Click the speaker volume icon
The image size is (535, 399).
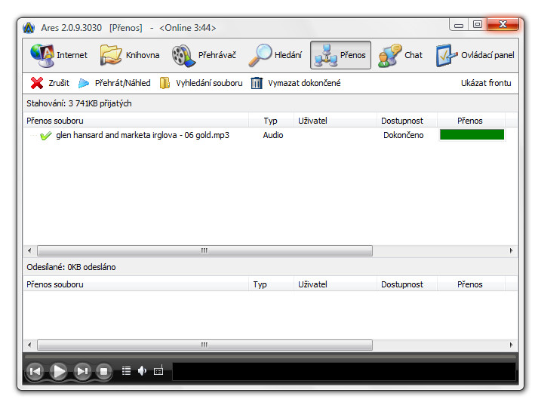pyautogui.click(x=142, y=370)
